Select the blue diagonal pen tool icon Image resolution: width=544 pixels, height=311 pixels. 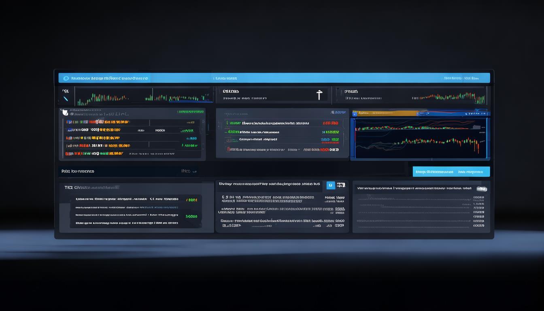(x=66, y=98)
